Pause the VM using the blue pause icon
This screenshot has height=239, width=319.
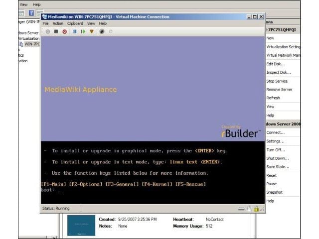click(75, 31)
